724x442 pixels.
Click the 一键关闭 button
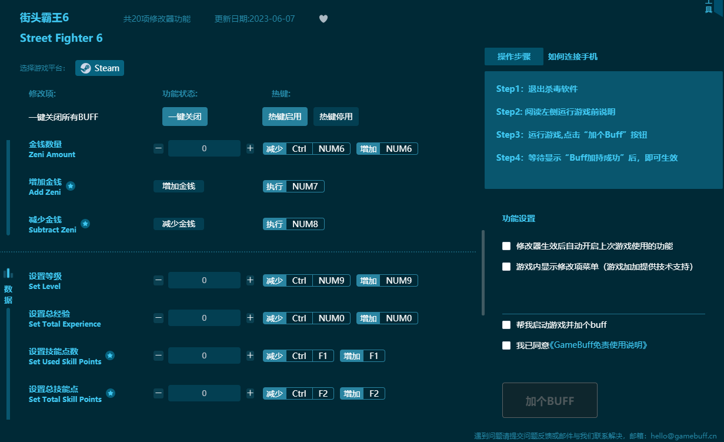[185, 117]
